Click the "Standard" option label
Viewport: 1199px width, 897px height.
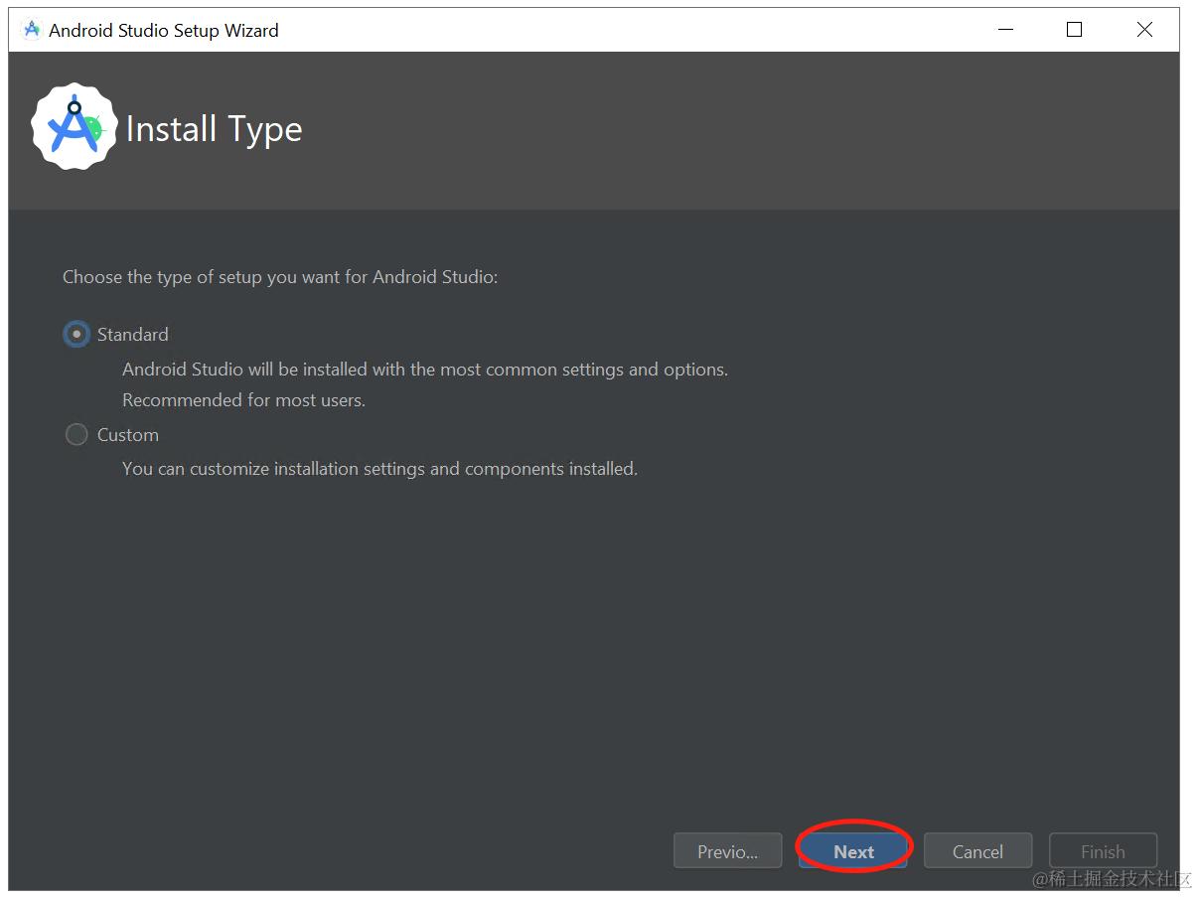(133, 335)
